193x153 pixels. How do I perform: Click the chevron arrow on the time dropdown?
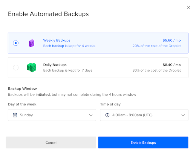click(x=183, y=115)
